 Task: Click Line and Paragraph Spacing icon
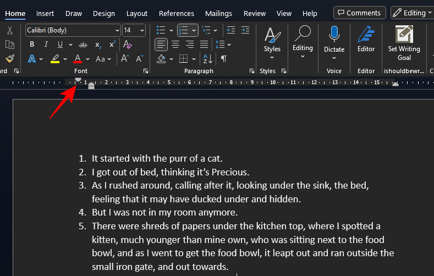tap(220, 44)
